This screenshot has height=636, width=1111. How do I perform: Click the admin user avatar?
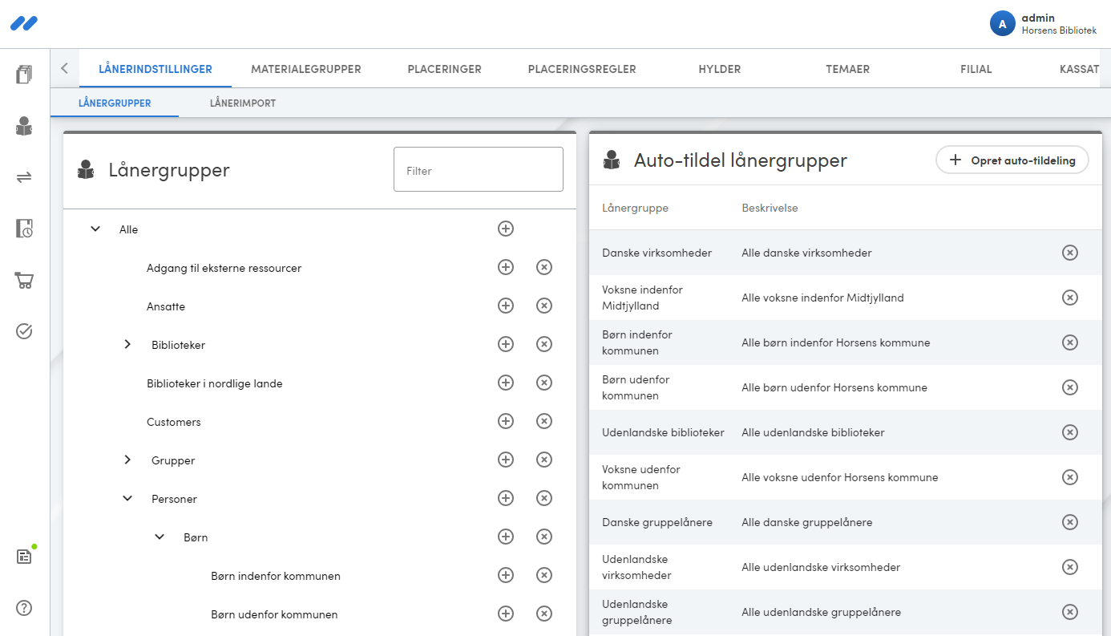1003,23
